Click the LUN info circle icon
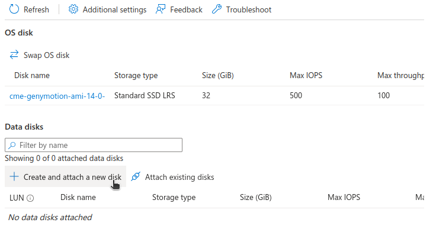This screenshot has height=229, width=436. point(30,198)
